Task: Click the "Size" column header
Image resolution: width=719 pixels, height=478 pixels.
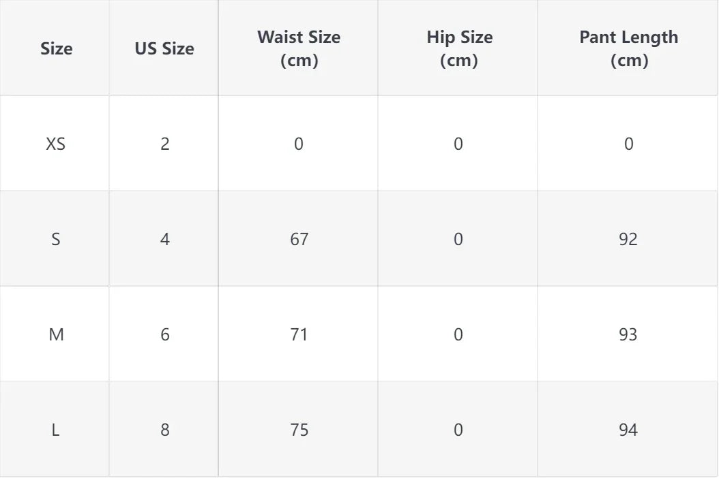Action: pos(56,48)
